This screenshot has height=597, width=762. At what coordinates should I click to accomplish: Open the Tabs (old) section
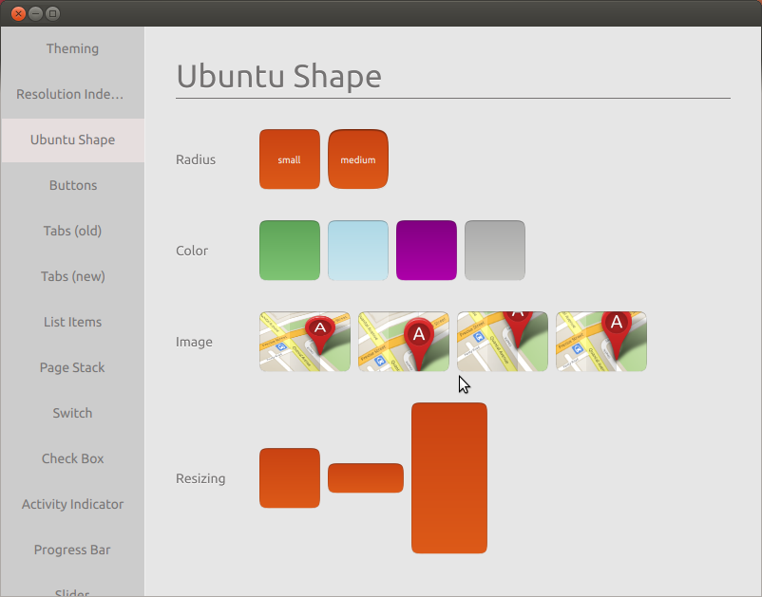[x=72, y=231]
